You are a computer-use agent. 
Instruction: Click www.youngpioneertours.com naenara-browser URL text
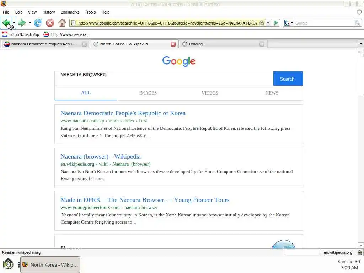(109, 207)
